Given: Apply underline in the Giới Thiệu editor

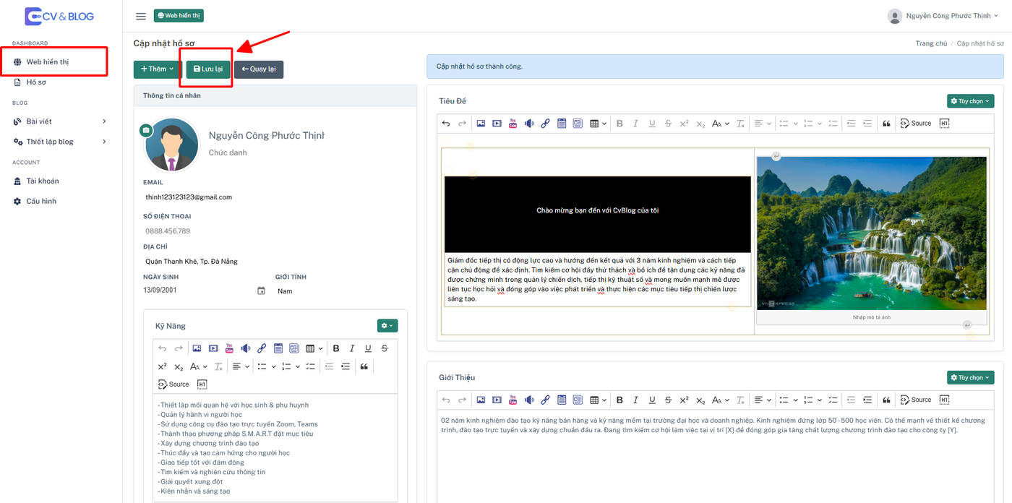Looking at the screenshot, I should tap(652, 400).
